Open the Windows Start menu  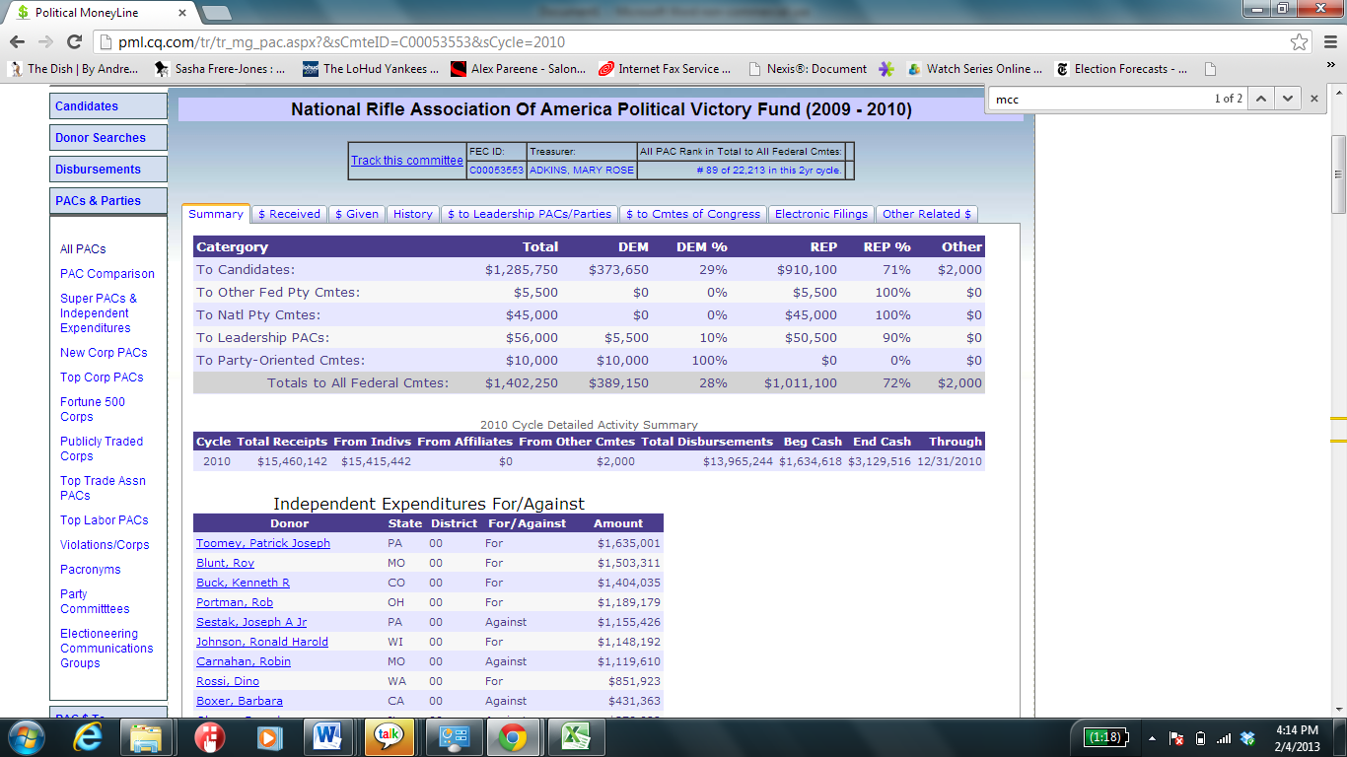coord(26,737)
